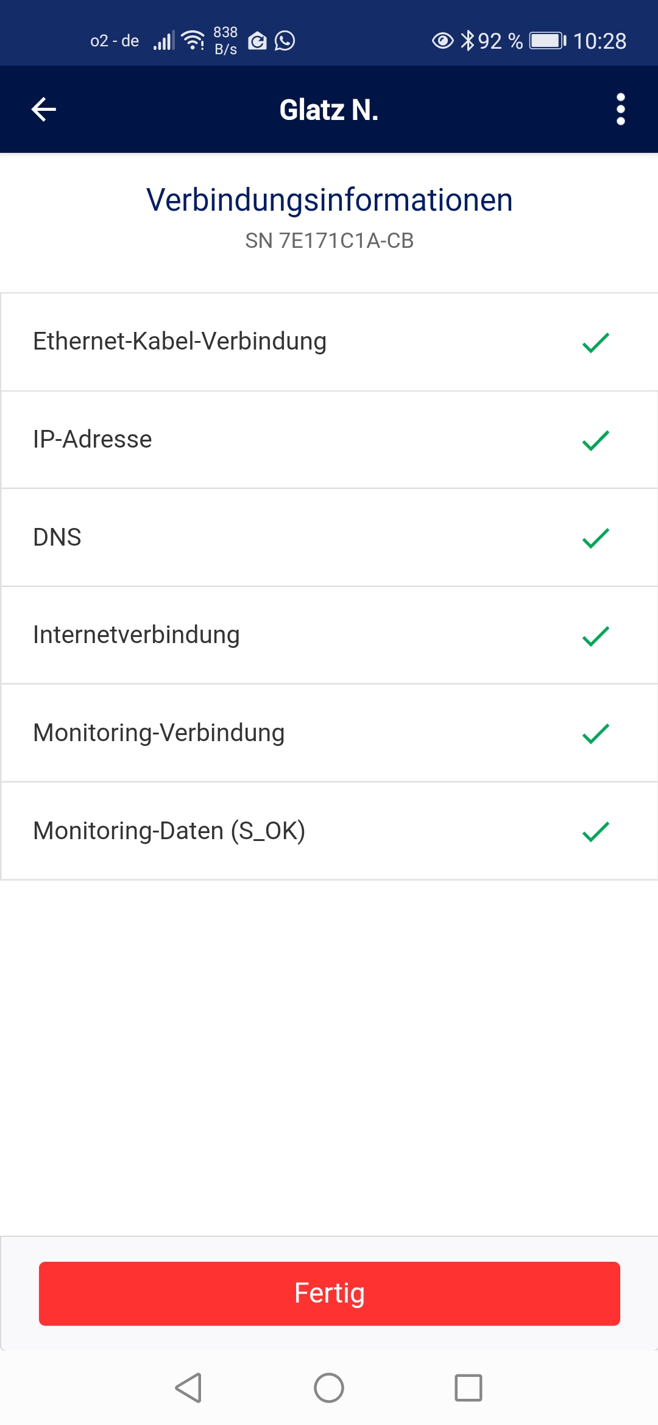Tap the Monitoring-Verbindung green checkmark
Screen dimensions: 658x1425
tap(595, 734)
